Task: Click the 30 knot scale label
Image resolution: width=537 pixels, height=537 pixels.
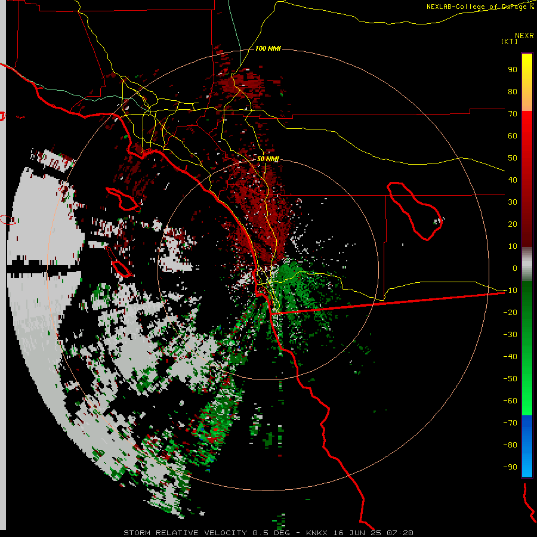Action: tap(513, 202)
